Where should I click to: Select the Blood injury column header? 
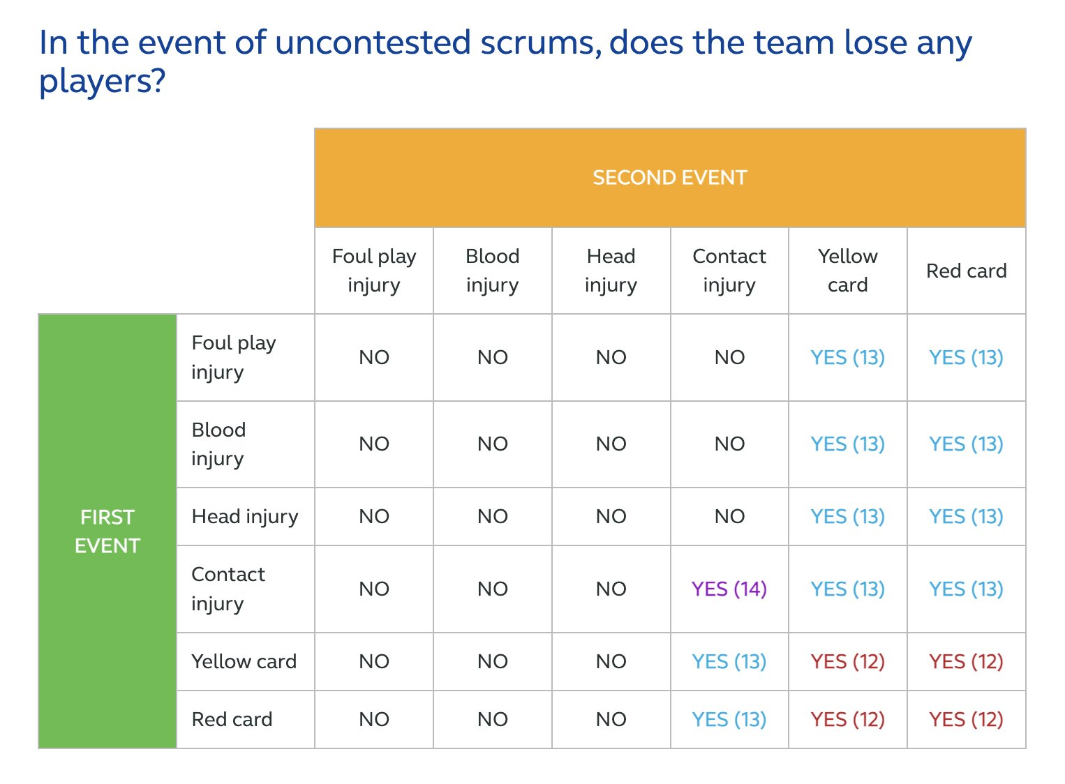click(x=493, y=271)
